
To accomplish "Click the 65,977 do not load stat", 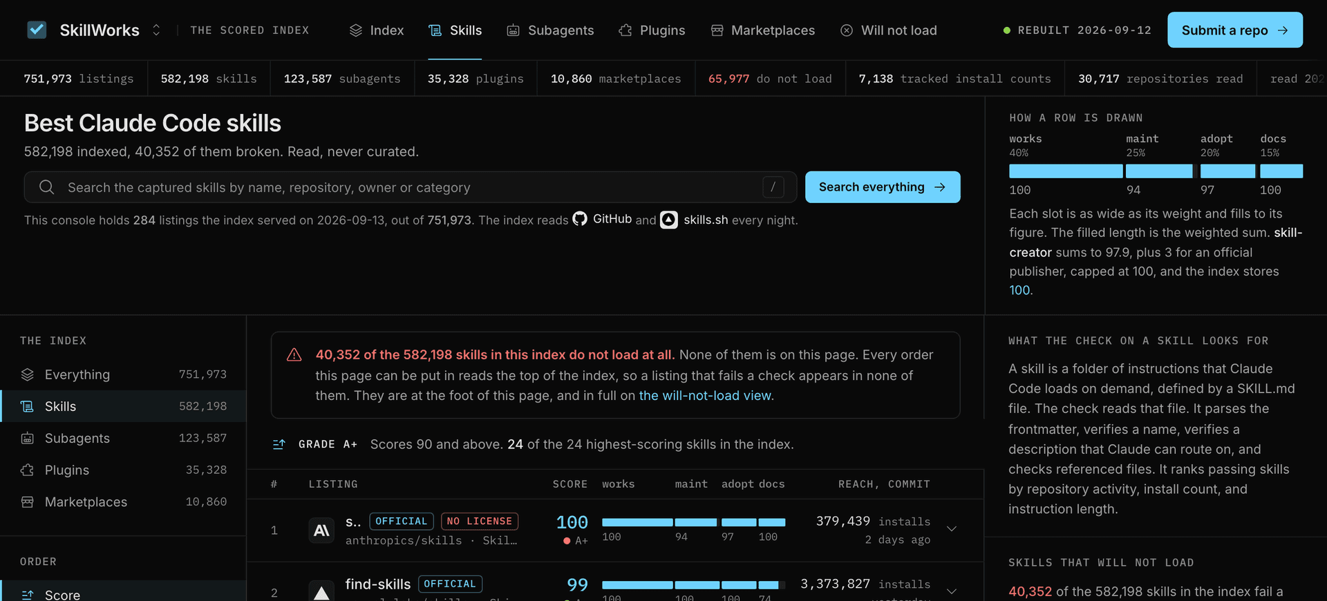I will (770, 79).
